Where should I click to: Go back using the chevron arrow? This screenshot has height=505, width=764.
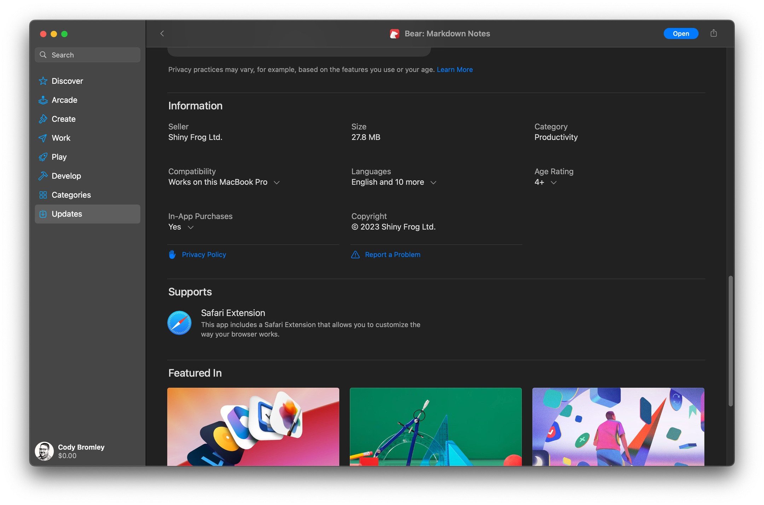162,34
